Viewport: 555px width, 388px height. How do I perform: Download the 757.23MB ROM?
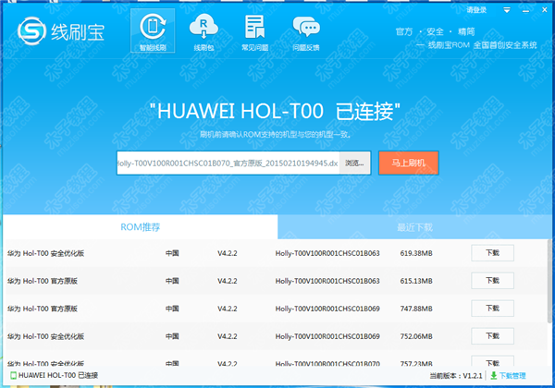[492, 362]
